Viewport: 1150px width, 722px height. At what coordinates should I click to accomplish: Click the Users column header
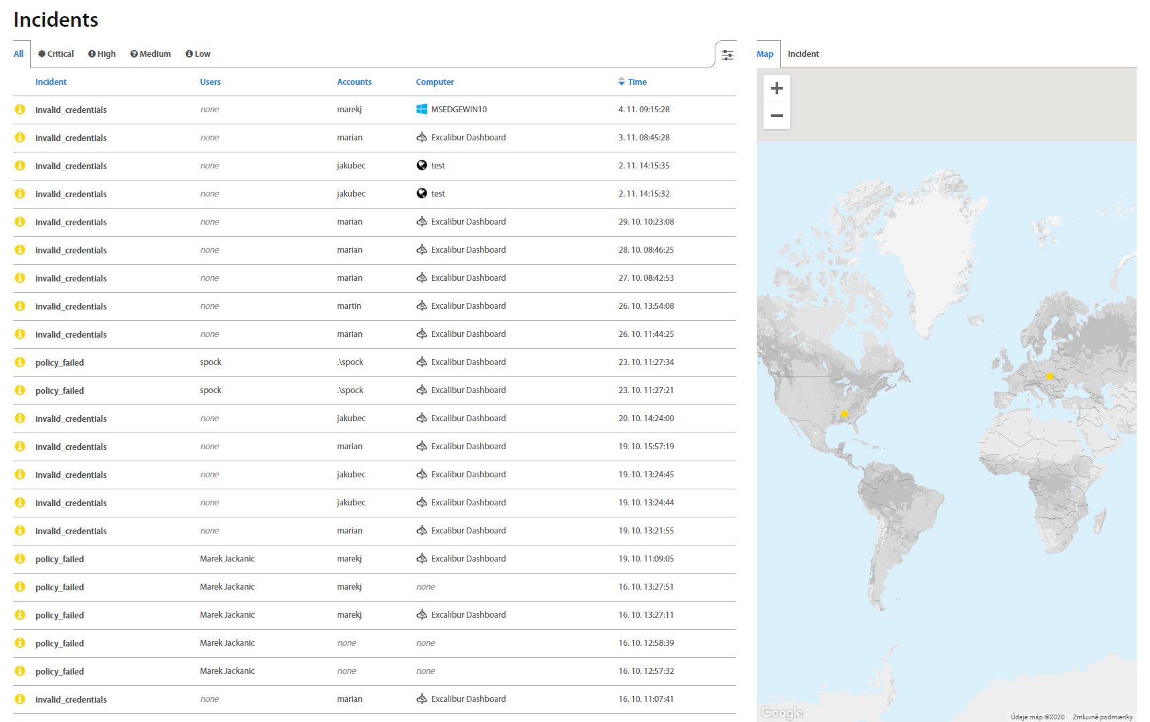tap(210, 82)
